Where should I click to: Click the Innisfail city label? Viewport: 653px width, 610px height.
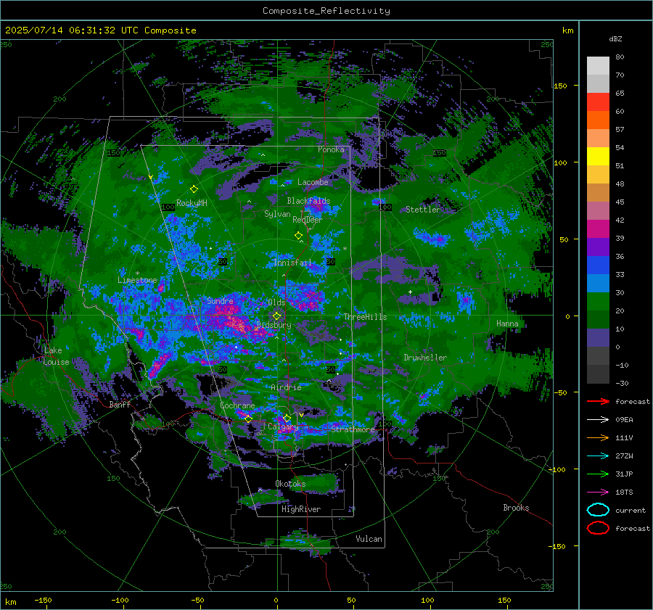coord(292,263)
